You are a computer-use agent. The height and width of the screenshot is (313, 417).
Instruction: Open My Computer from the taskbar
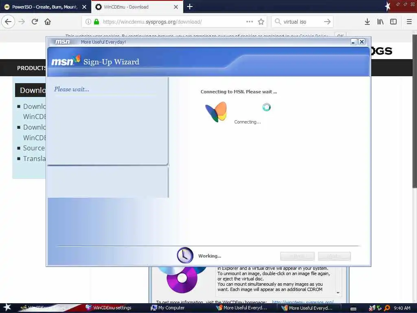click(x=167, y=308)
